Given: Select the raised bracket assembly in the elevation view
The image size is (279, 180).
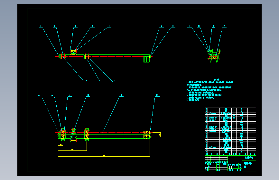Looking at the screenshot, I should [x=73, y=53].
